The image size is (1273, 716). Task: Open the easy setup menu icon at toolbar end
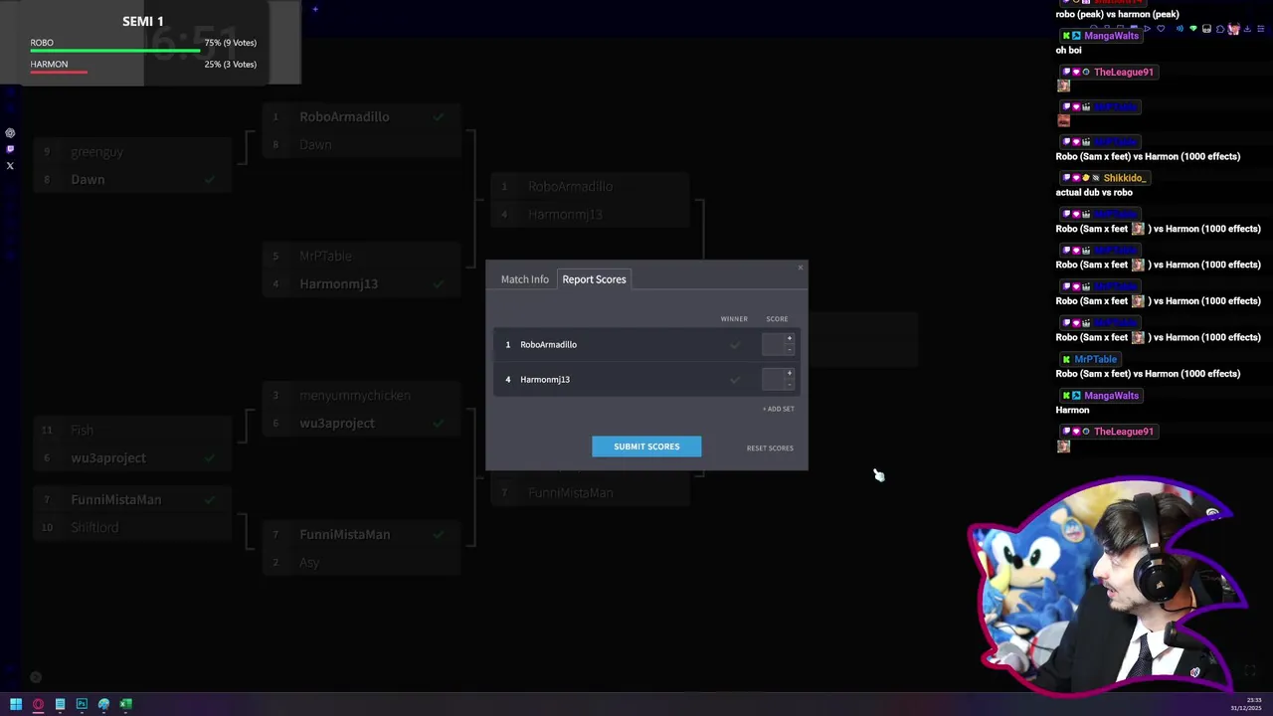(1260, 29)
